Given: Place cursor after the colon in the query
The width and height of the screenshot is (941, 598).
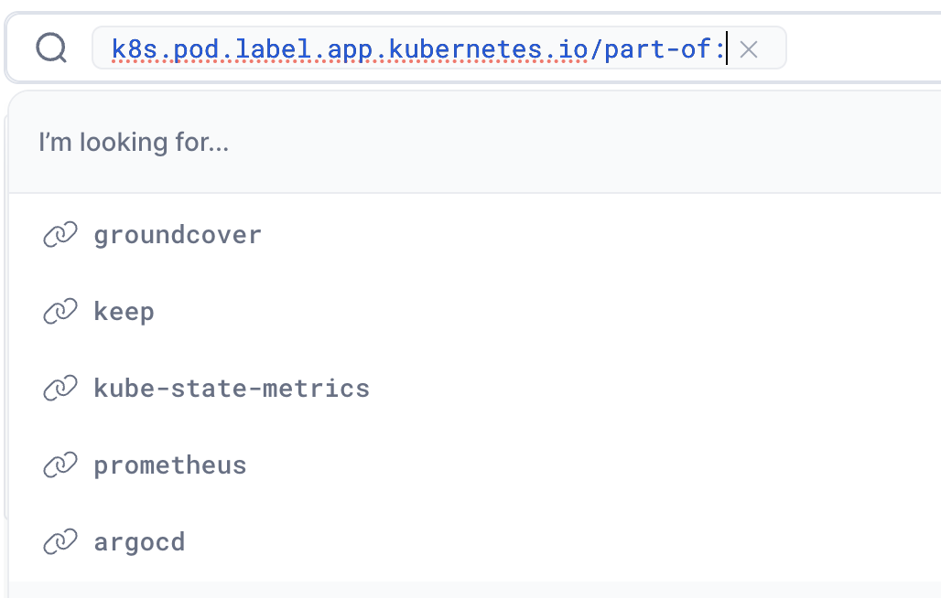Looking at the screenshot, I should [x=727, y=48].
